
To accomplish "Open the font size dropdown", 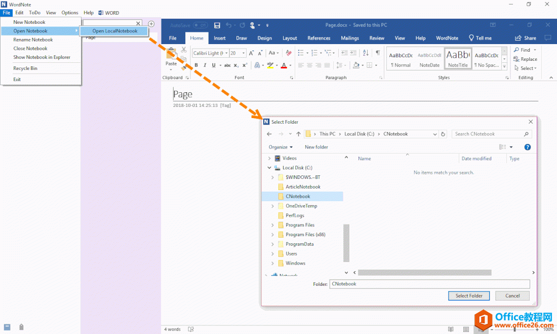I will coord(243,52).
